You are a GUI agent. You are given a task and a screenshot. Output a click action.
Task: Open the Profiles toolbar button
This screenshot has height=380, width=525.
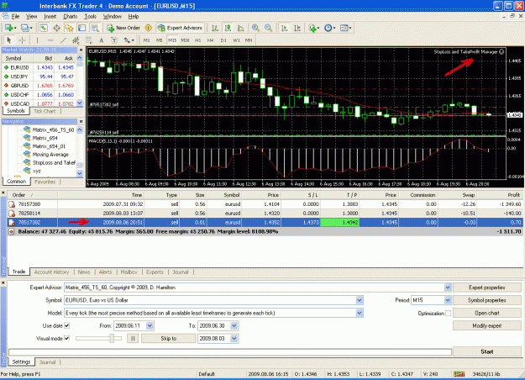point(27,28)
